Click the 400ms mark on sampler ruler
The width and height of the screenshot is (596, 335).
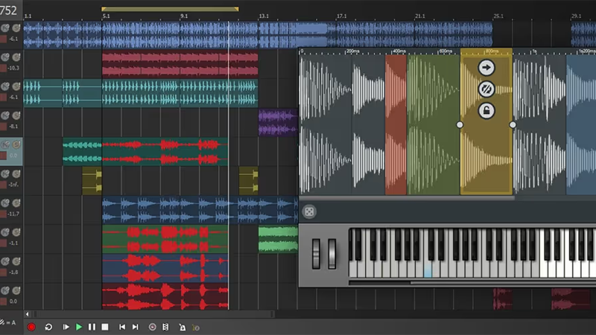[399, 51]
